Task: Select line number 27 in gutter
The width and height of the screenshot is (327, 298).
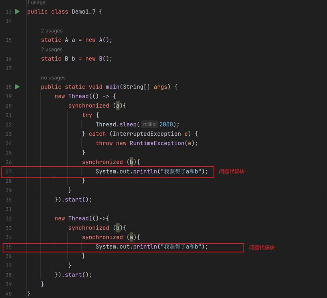Action: [x=8, y=172]
